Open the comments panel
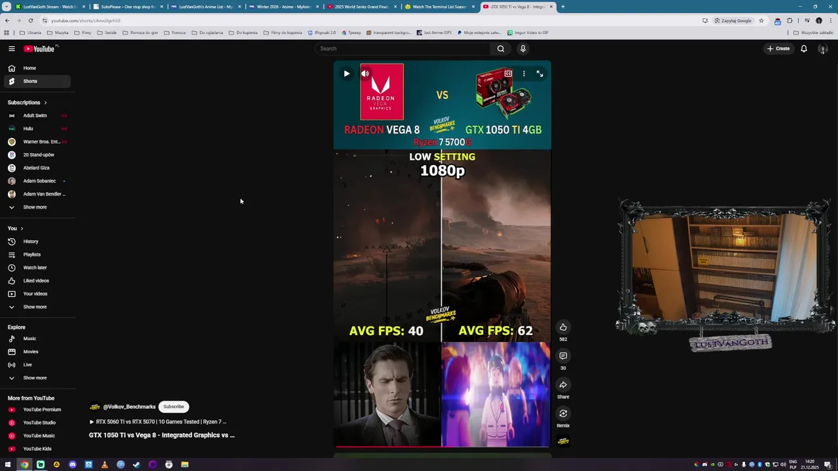Screen dimensions: 838x471 563,356
